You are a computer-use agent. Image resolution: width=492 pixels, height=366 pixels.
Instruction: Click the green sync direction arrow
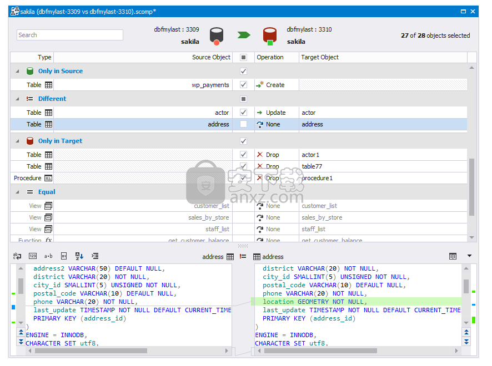pos(244,35)
